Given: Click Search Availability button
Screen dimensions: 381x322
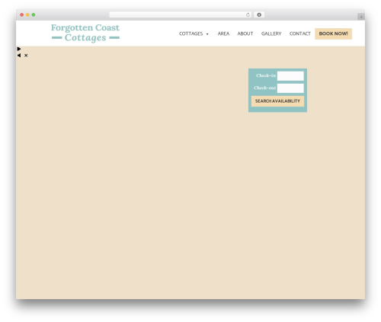Looking at the screenshot, I should point(277,101).
